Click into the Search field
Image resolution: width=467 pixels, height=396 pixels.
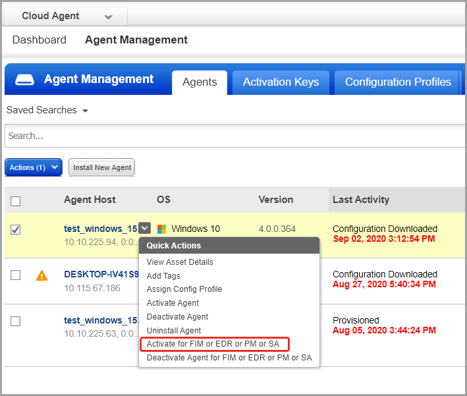(x=234, y=136)
